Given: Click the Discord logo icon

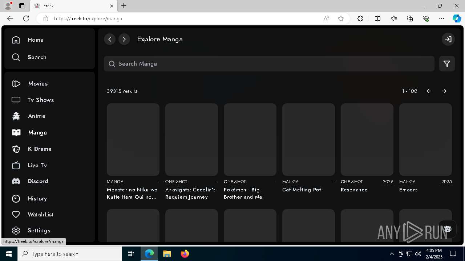Looking at the screenshot, I should coord(16,181).
